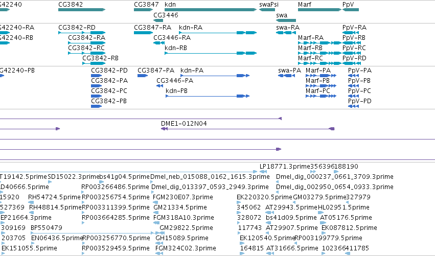Click EST EK220320.5prime label
The height and width of the screenshot is (256, 435).
click(265, 197)
